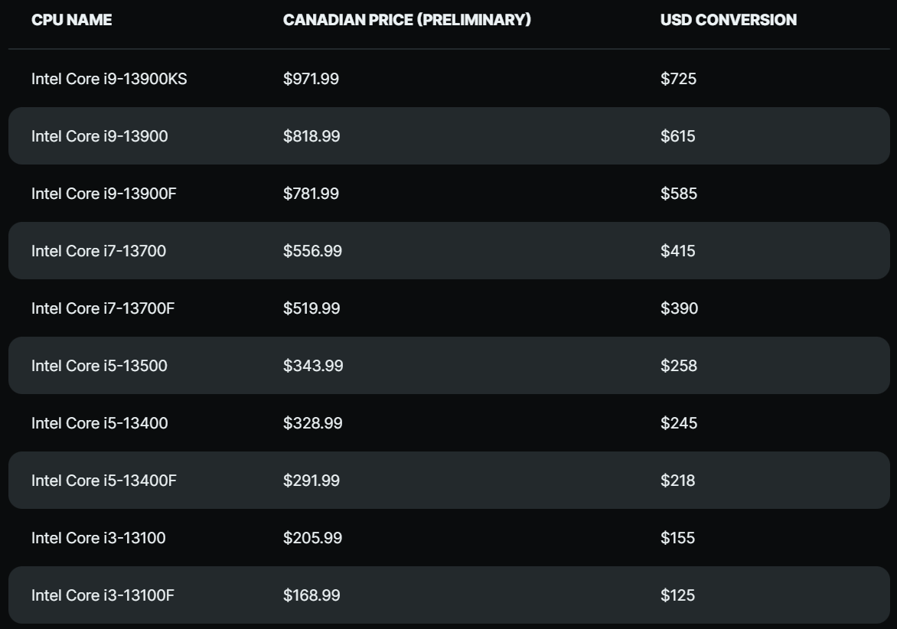Click the Intel Core i3-13100 name text
Viewport: 897px width, 629px height.
tap(98, 538)
